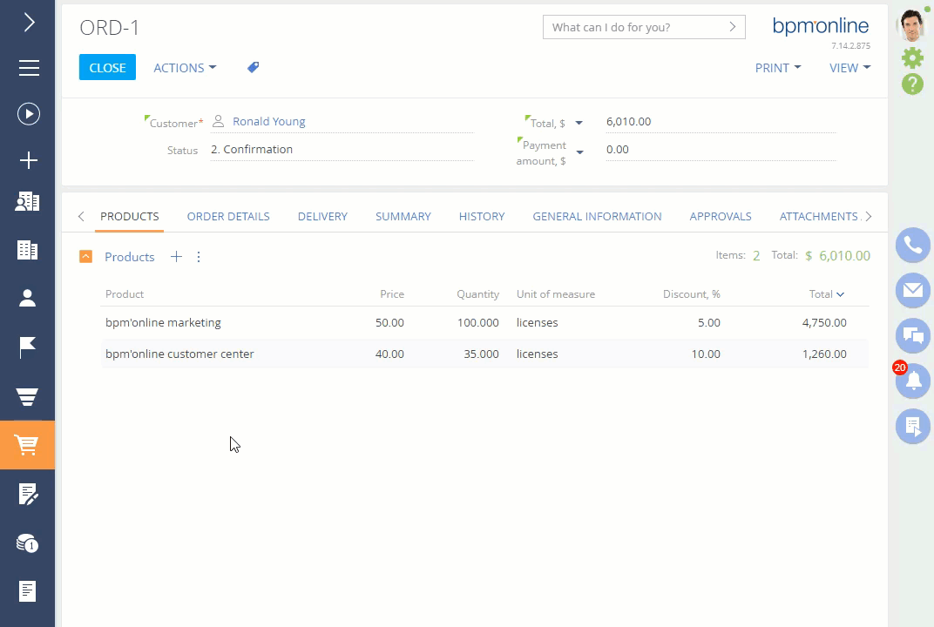This screenshot has width=934, height=627.
Task: Click the plus add-record icon in sidebar
Action: 29,160
